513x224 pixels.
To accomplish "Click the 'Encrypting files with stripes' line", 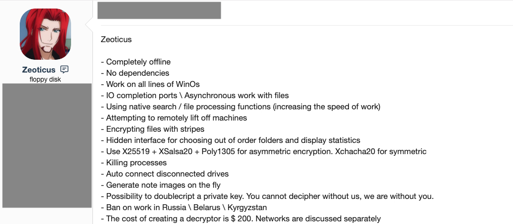I will coord(152,129).
